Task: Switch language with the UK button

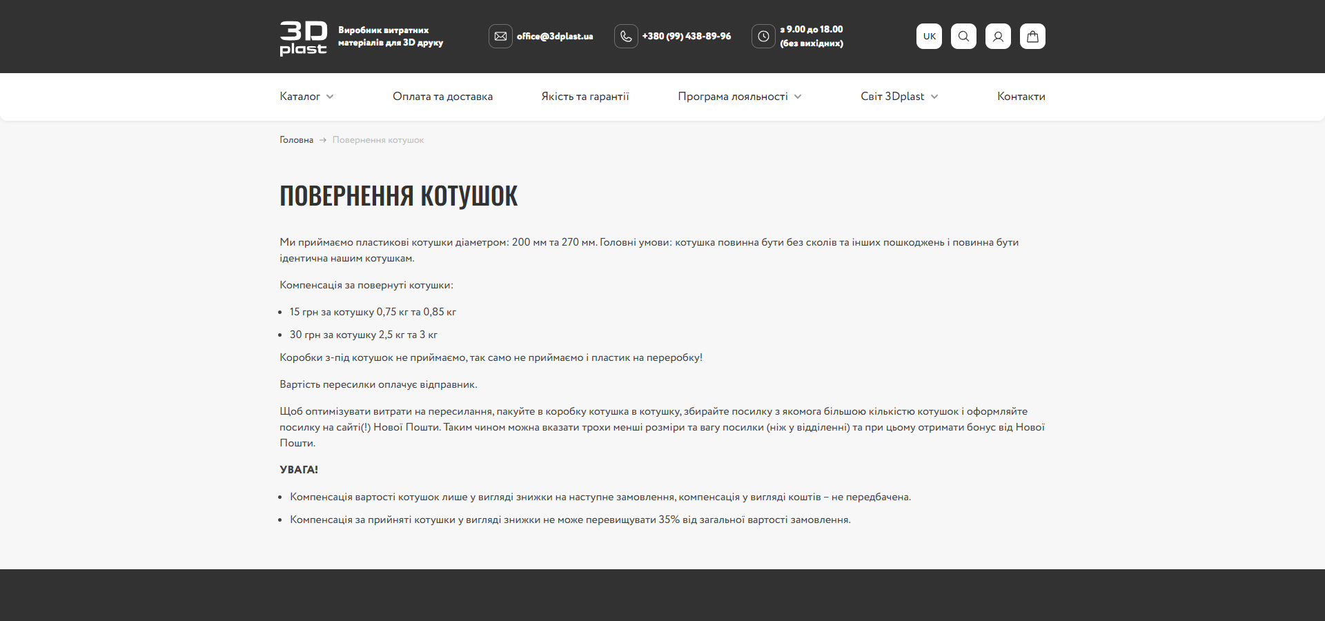Action: (x=929, y=36)
